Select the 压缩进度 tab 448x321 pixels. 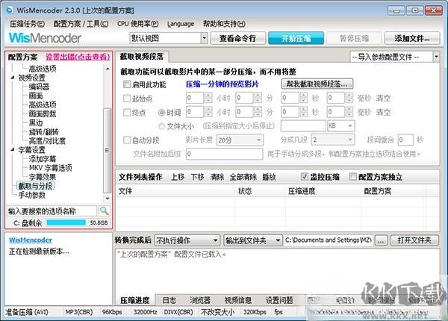[x=135, y=300]
